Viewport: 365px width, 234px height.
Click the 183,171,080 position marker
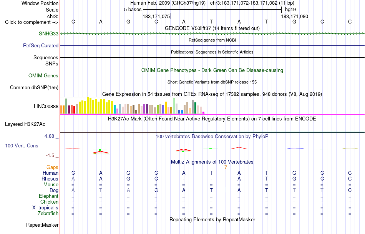point(295,16)
